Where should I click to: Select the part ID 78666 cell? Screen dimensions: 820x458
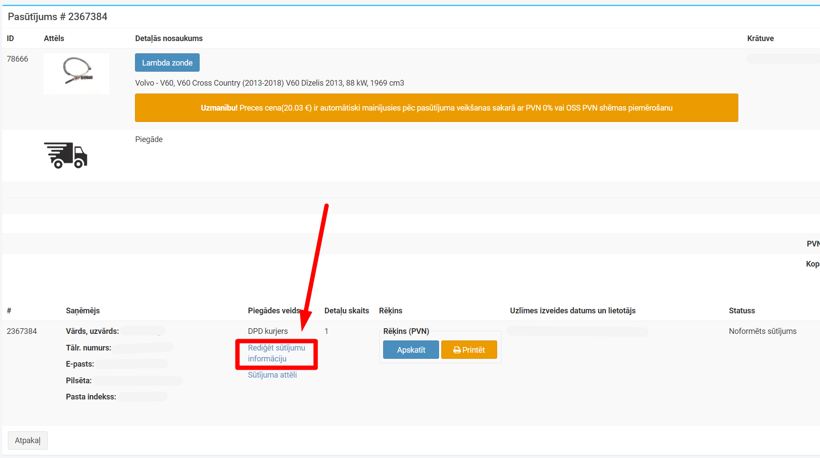pyautogui.click(x=17, y=59)
